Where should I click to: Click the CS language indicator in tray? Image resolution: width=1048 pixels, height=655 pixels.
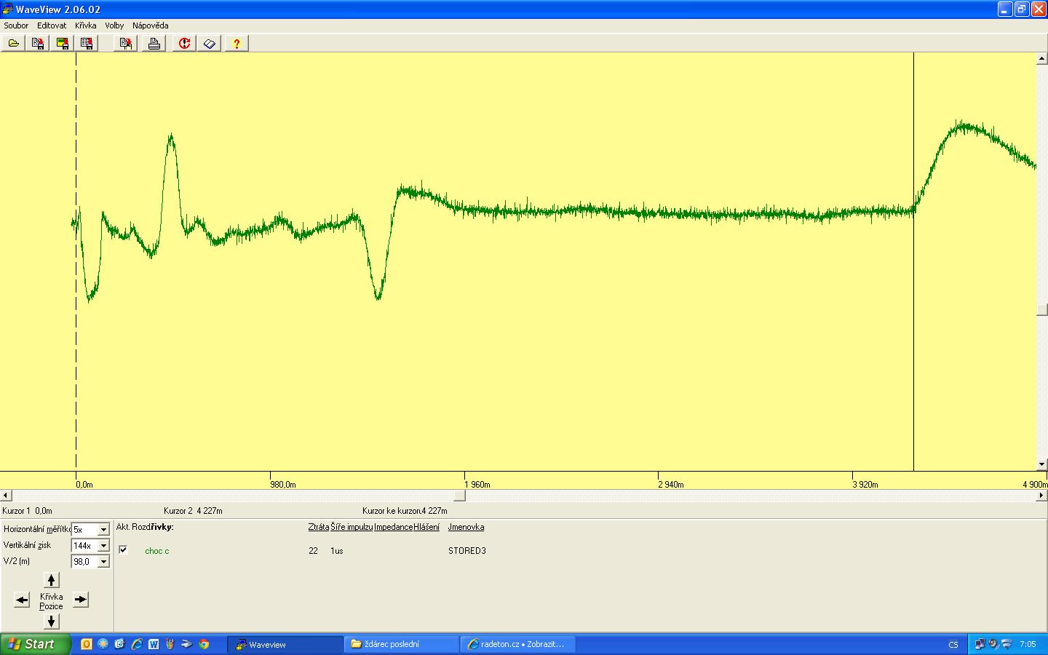(953, 645)
